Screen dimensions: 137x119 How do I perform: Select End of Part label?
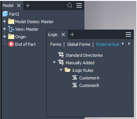[x=25, y=44]
